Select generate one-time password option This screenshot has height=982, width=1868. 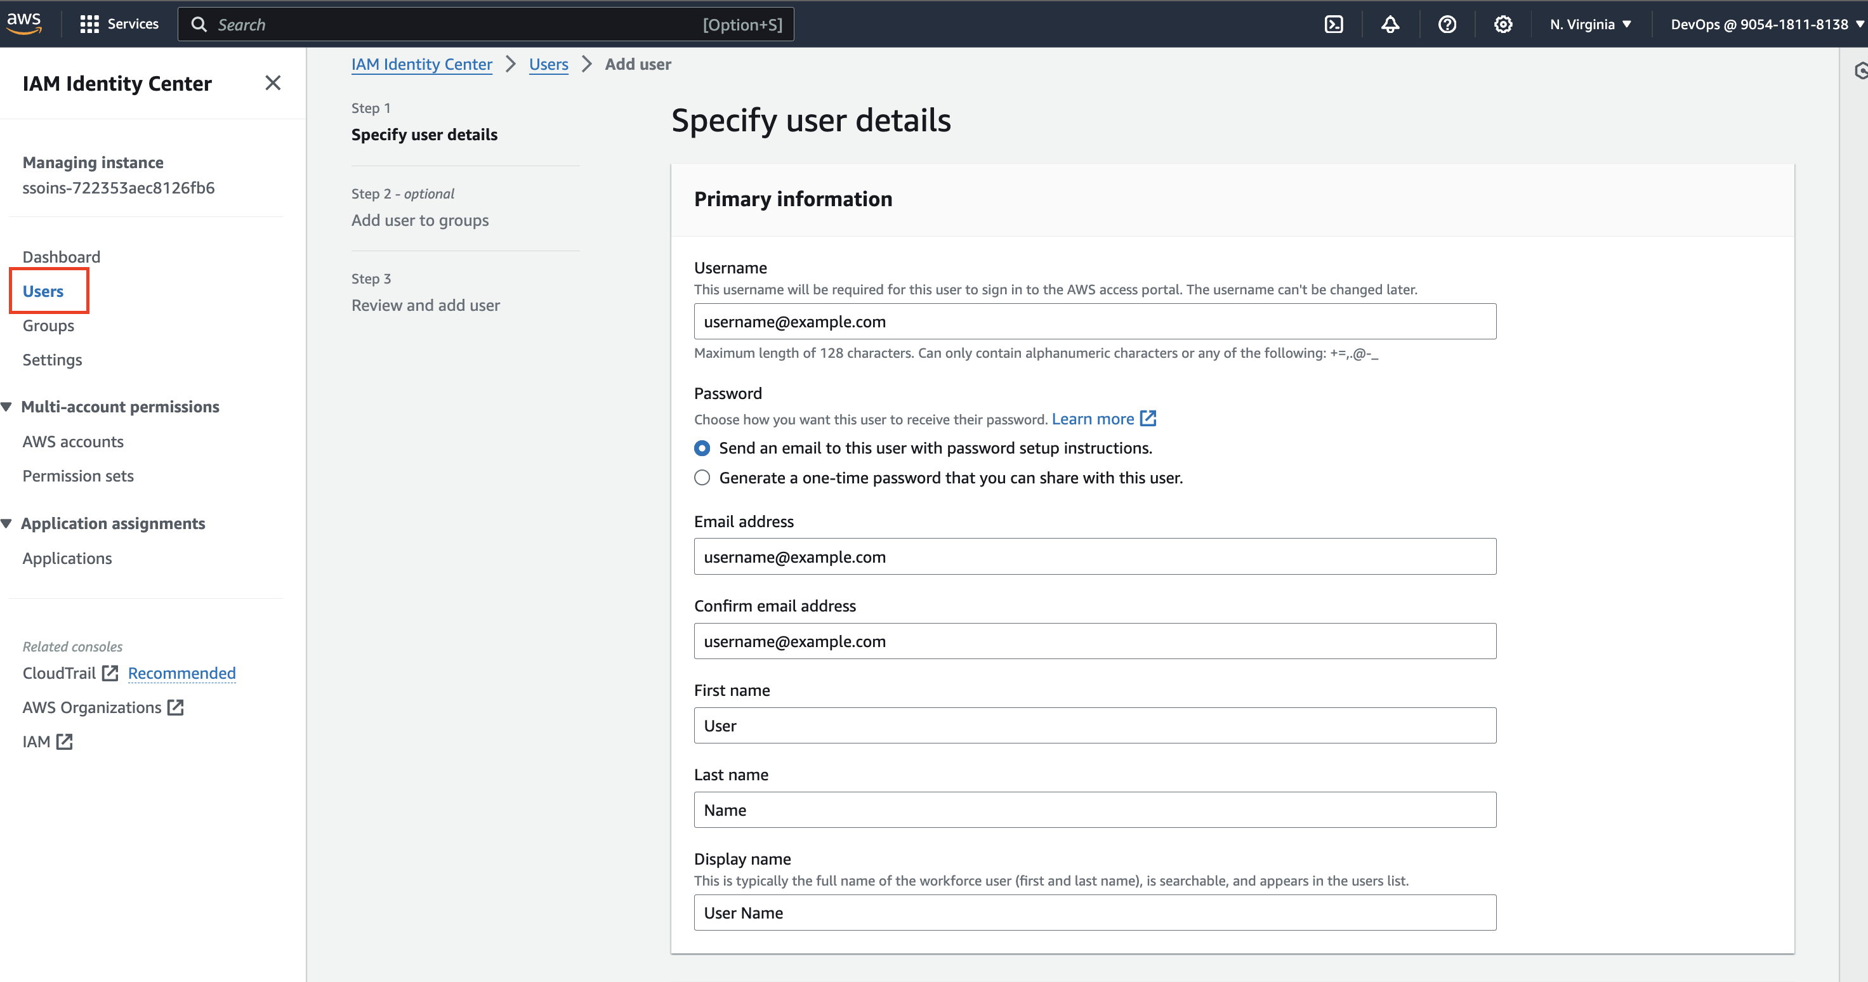(x=702, y=478)
